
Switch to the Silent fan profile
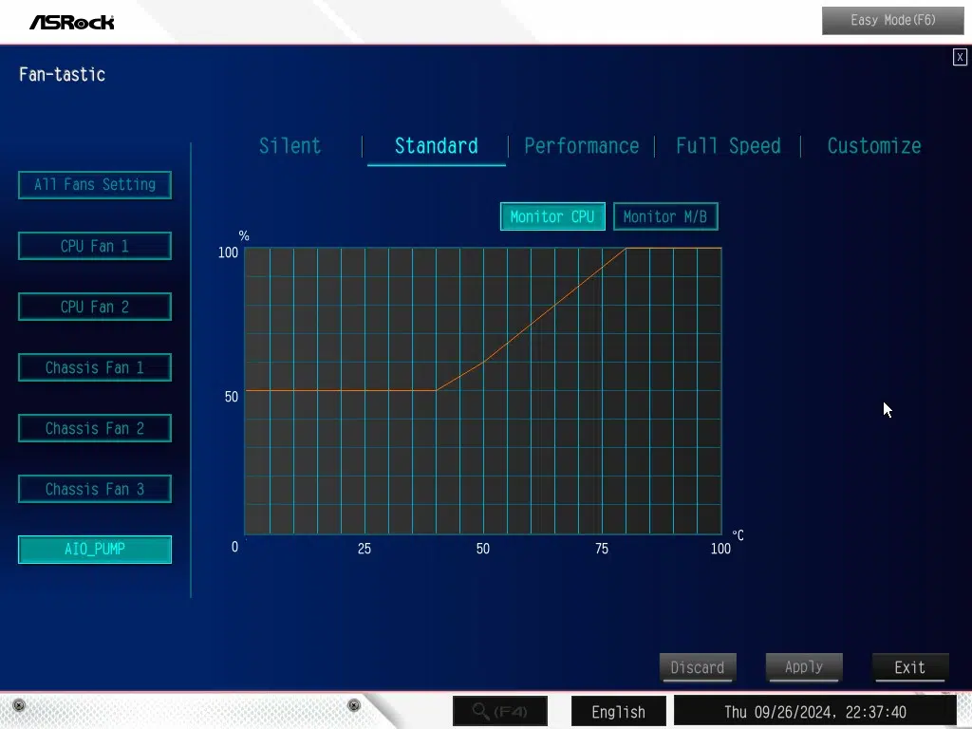(x=290, y=146)
